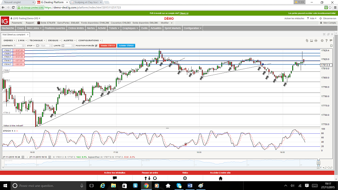Open the Positions ouvertes menu
This screenshot has width=338, height=190.
point(55,28)
